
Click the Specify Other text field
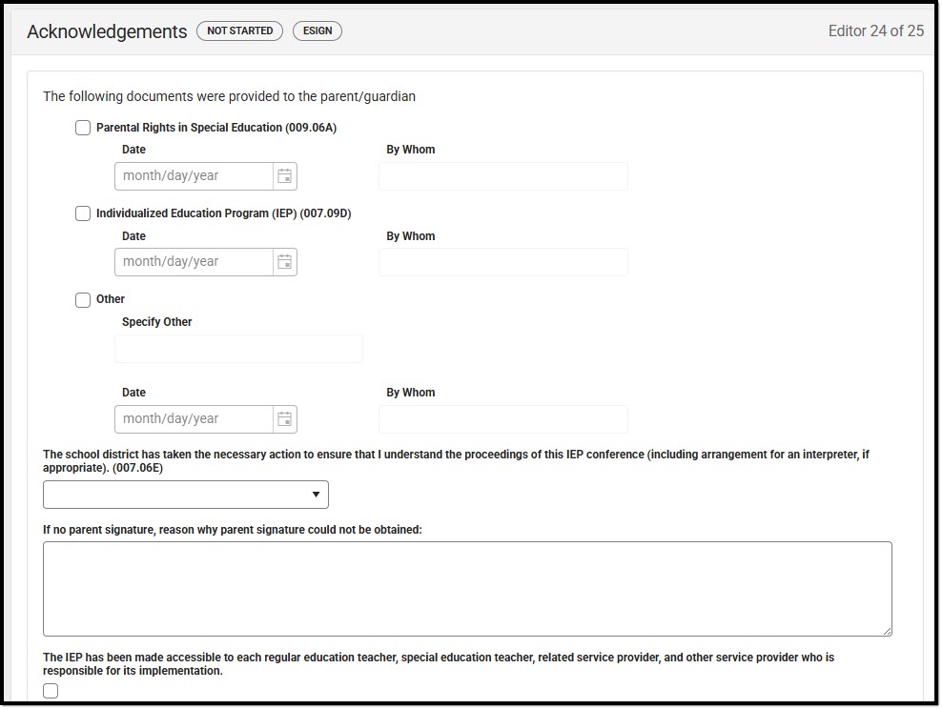(x=238, y=348)
